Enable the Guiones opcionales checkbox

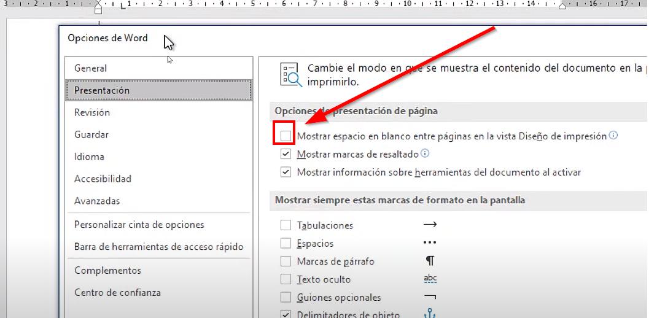pos(286,298)
